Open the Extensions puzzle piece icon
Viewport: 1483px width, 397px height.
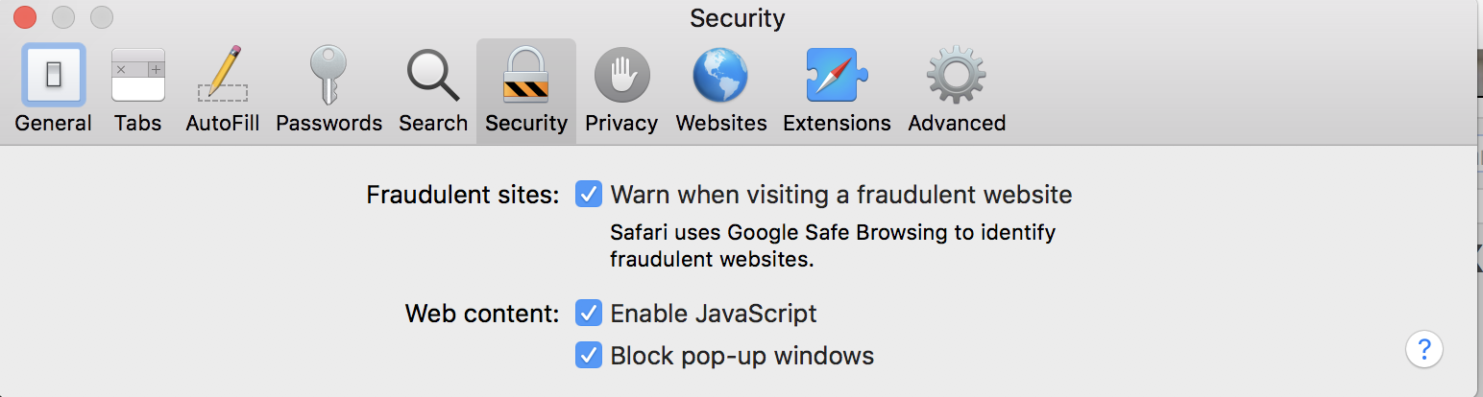[837, 76]
